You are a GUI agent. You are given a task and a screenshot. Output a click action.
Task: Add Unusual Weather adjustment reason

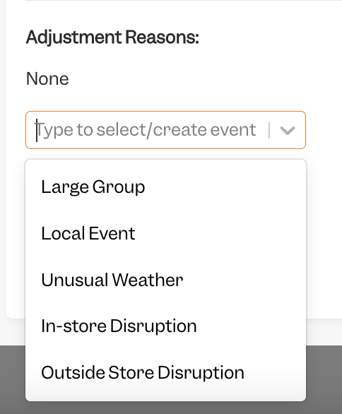click(165, 280)
